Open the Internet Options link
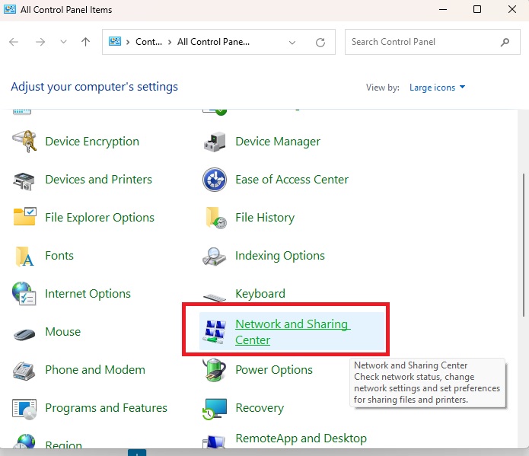Viewport: 529px width, 456px height. click(x=88, y=294)
